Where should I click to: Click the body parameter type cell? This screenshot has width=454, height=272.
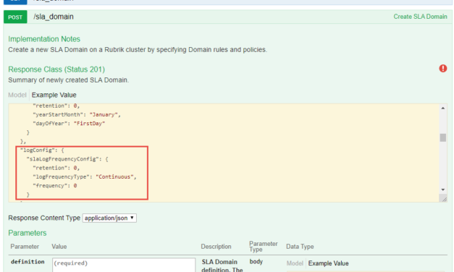[256, 262]
